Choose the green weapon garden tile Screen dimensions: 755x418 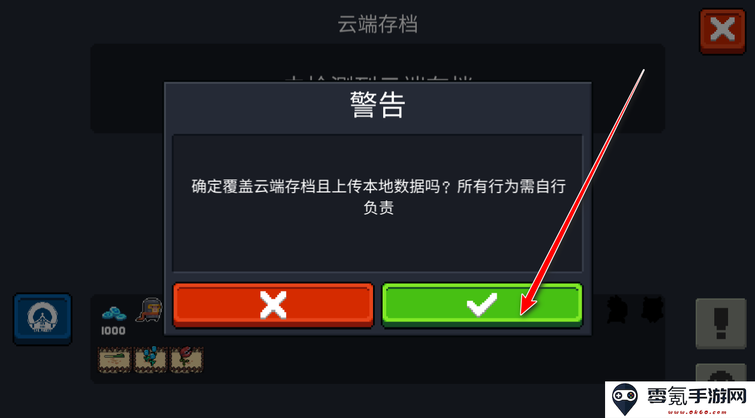(x=115, y=359)
